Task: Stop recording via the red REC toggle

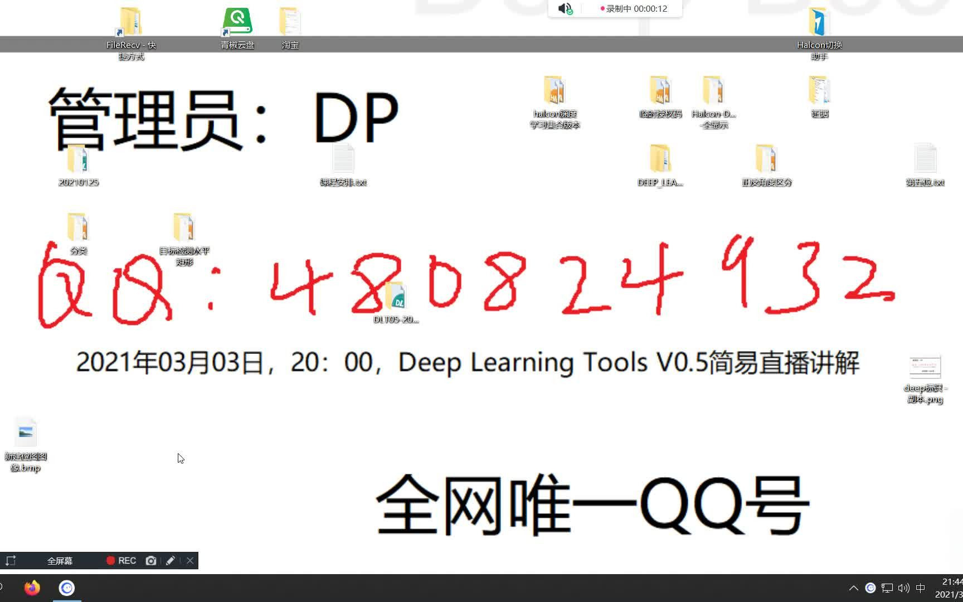Action: pyautogui.click(x=120, y=560)
